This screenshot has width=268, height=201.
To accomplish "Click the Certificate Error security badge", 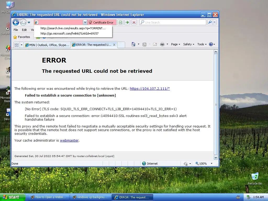I will pos(102,23).
